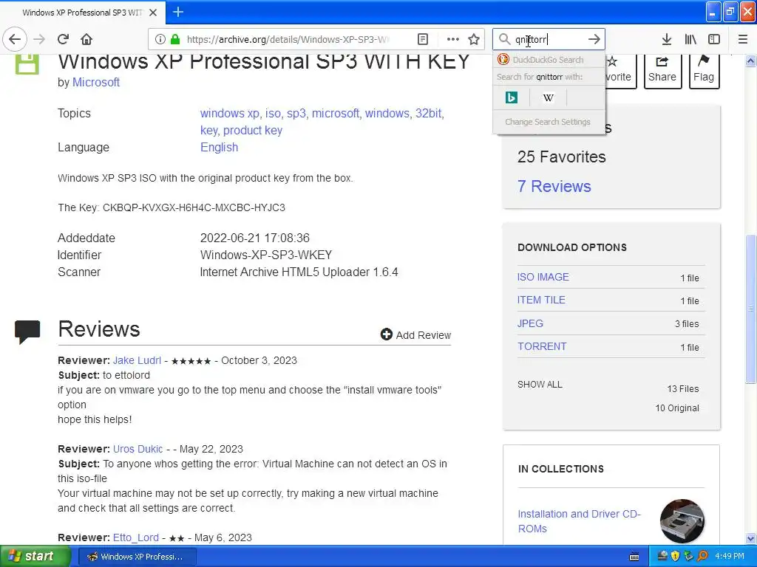The image size is (757, 567).
Task: Open reviewer Uros Dukic's profile
Action: [138, 450]
